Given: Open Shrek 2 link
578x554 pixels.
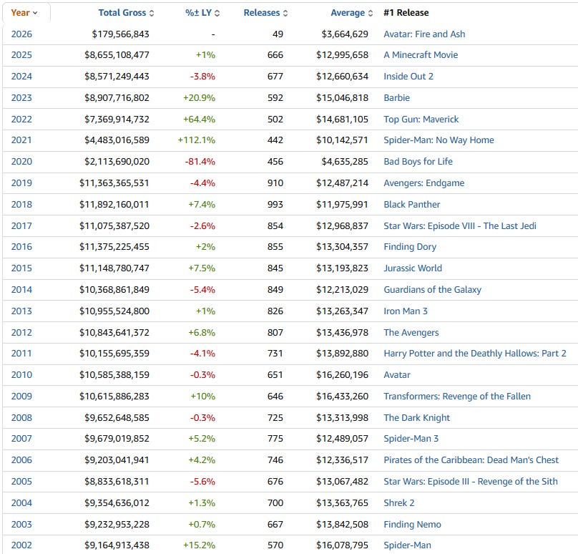Looking at the screenshot, I should tap(399, 502).
